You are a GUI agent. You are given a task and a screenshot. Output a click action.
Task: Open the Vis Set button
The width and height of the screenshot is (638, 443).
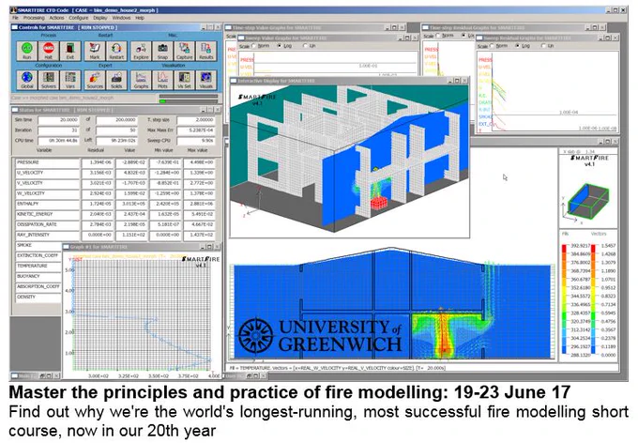[184, 80]
